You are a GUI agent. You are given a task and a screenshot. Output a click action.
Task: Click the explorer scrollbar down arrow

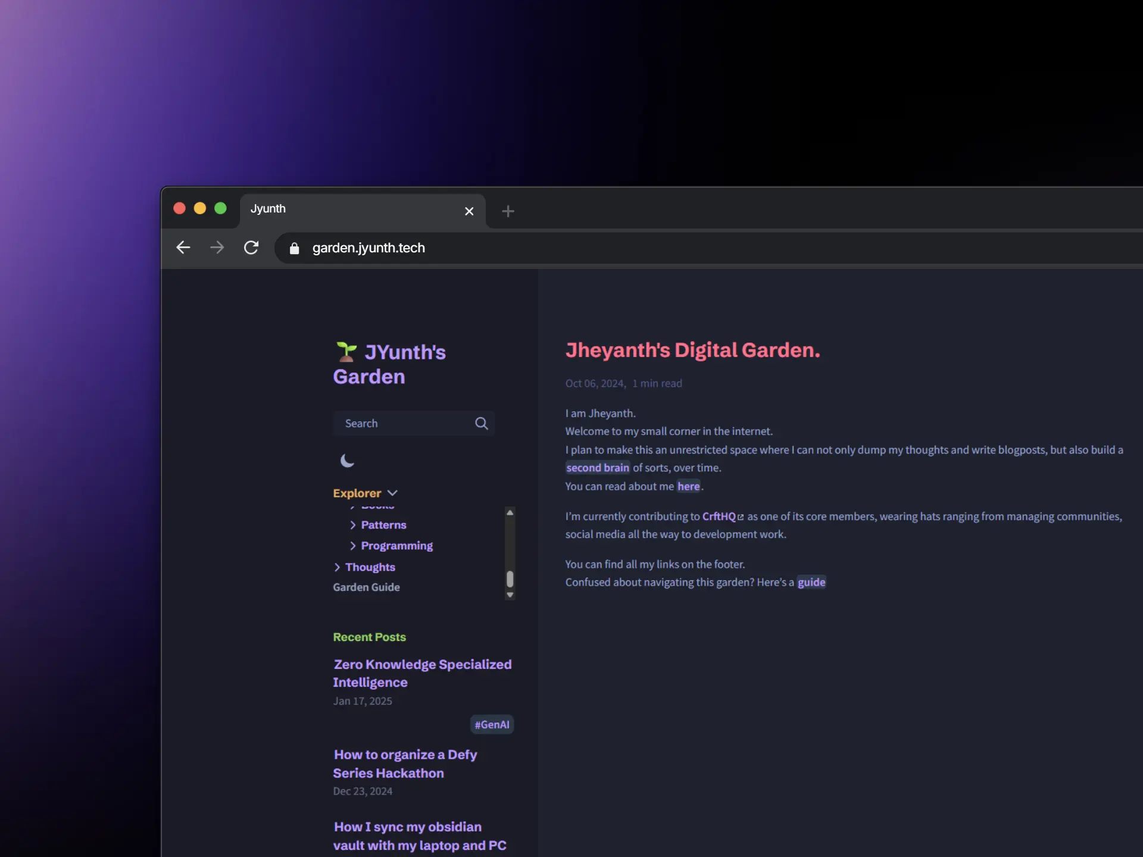coord(510,595)
